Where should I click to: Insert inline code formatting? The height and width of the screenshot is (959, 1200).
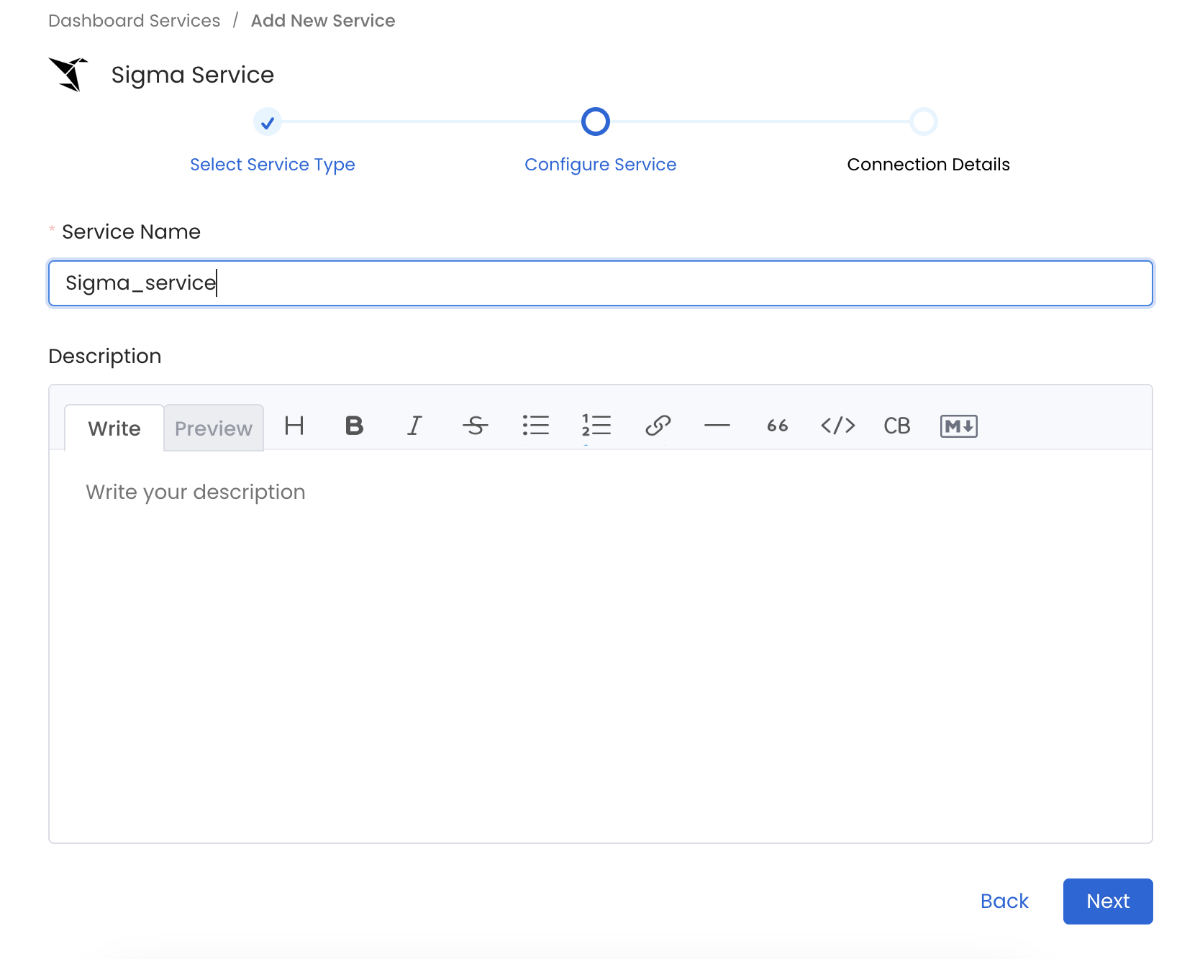[837, 426]
